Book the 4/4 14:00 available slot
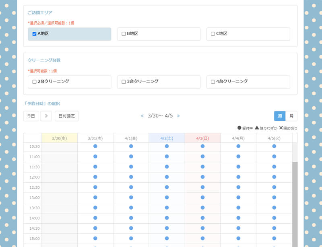The image size is (322, 247). (x=238, y=218)
